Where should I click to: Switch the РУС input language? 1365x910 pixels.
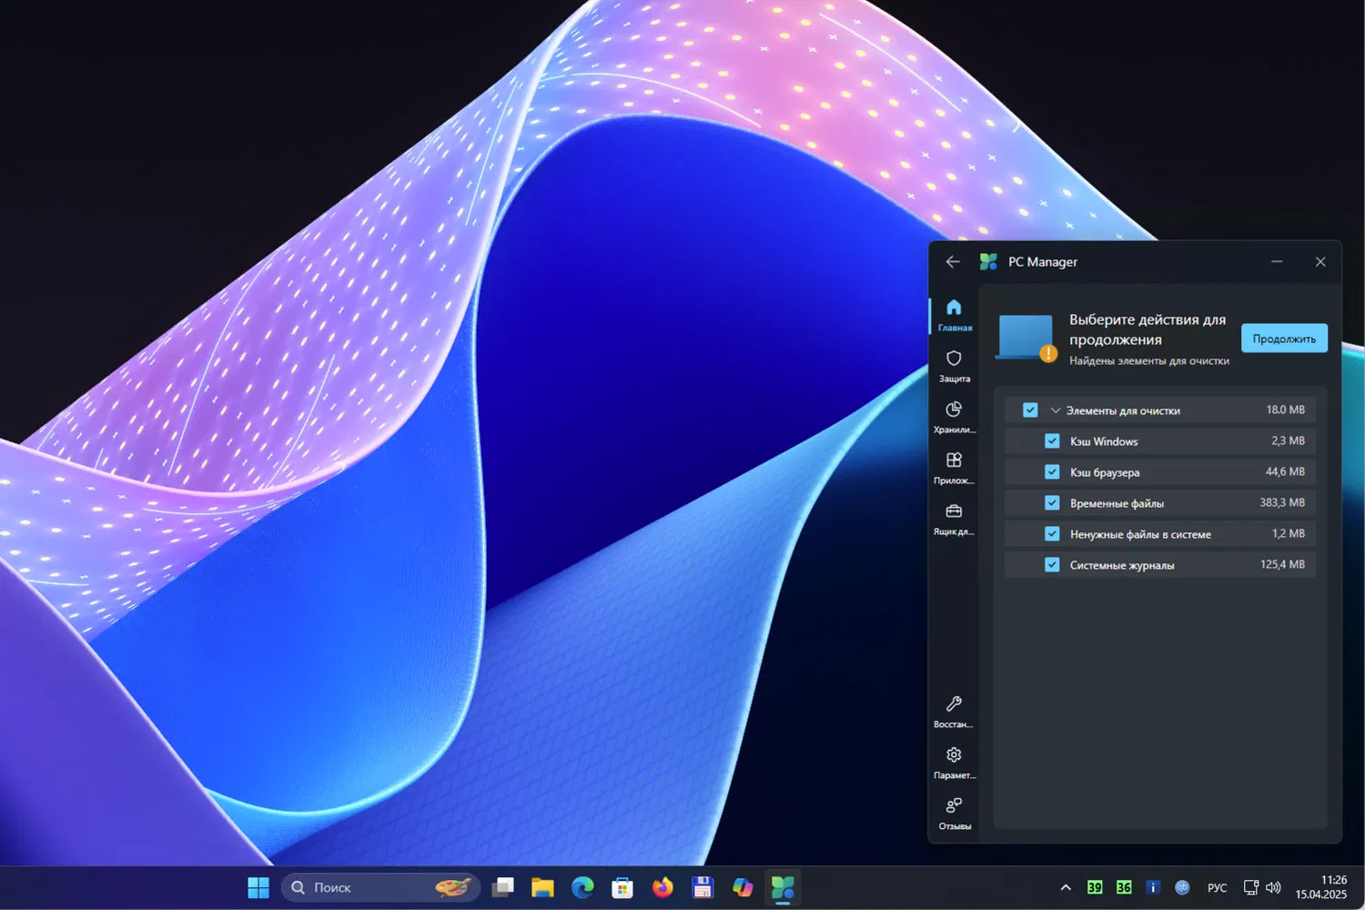[1217, 887]
